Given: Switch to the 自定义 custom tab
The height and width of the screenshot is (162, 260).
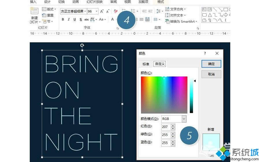Looking at the screenshot, I should point(160,64).
